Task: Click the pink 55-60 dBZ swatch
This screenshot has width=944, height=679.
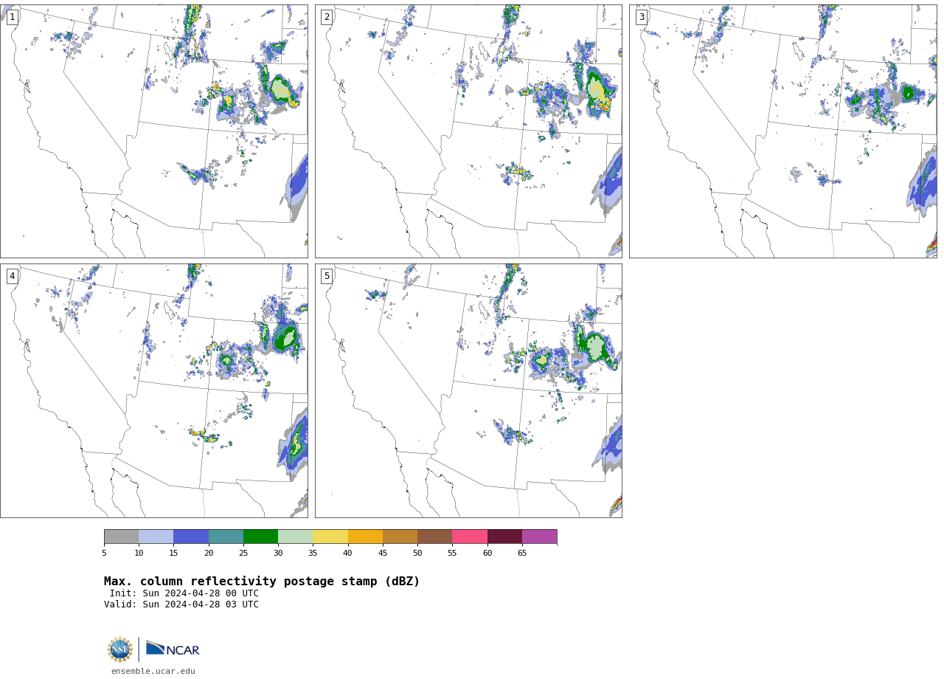Action: 470,537
